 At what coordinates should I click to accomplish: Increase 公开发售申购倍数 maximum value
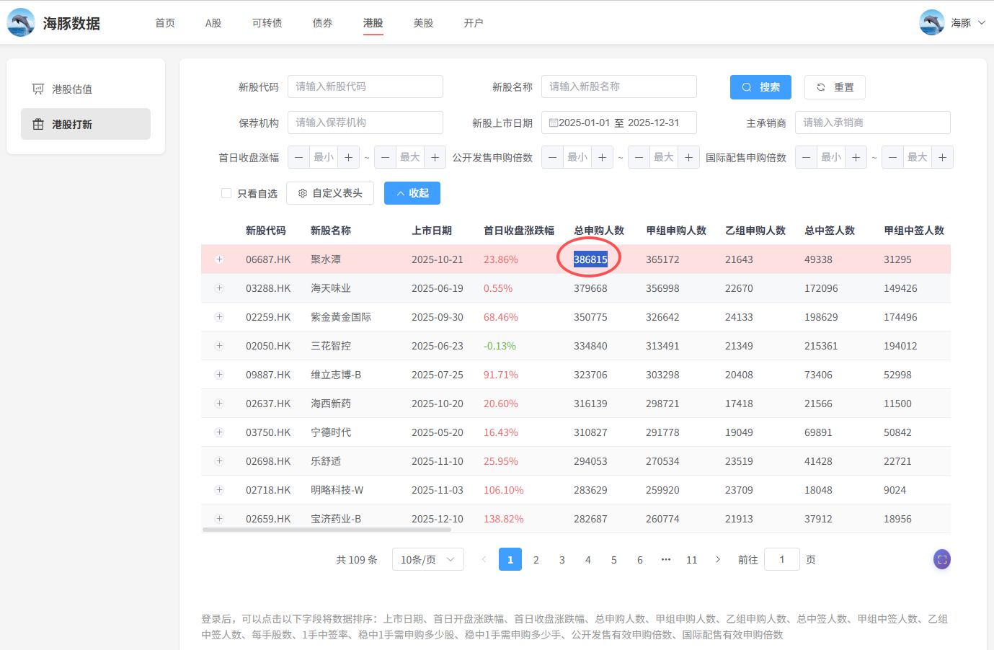[689, 157]
